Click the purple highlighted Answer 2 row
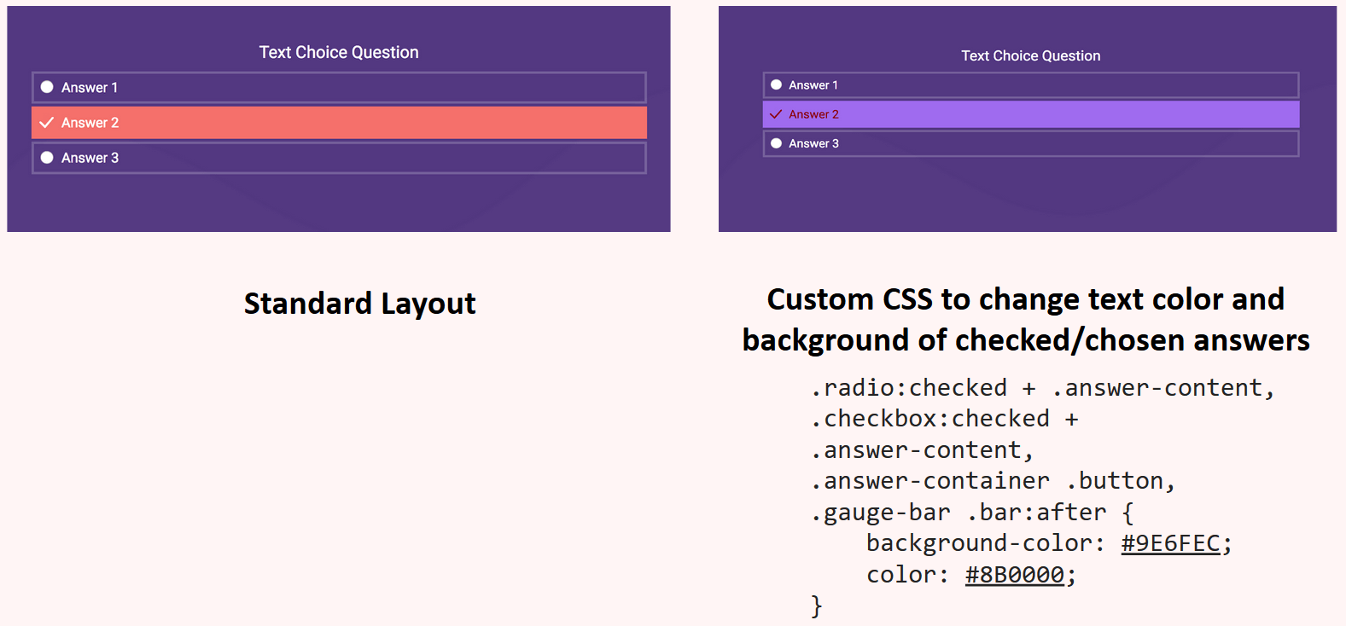This screenshot has height=626, width=1346. tap(1029, 113)
